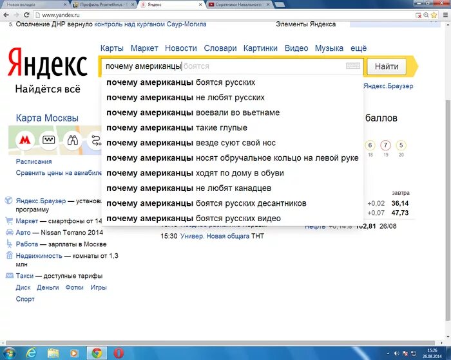Select suggestion не любят канадцев

(233, 188)
